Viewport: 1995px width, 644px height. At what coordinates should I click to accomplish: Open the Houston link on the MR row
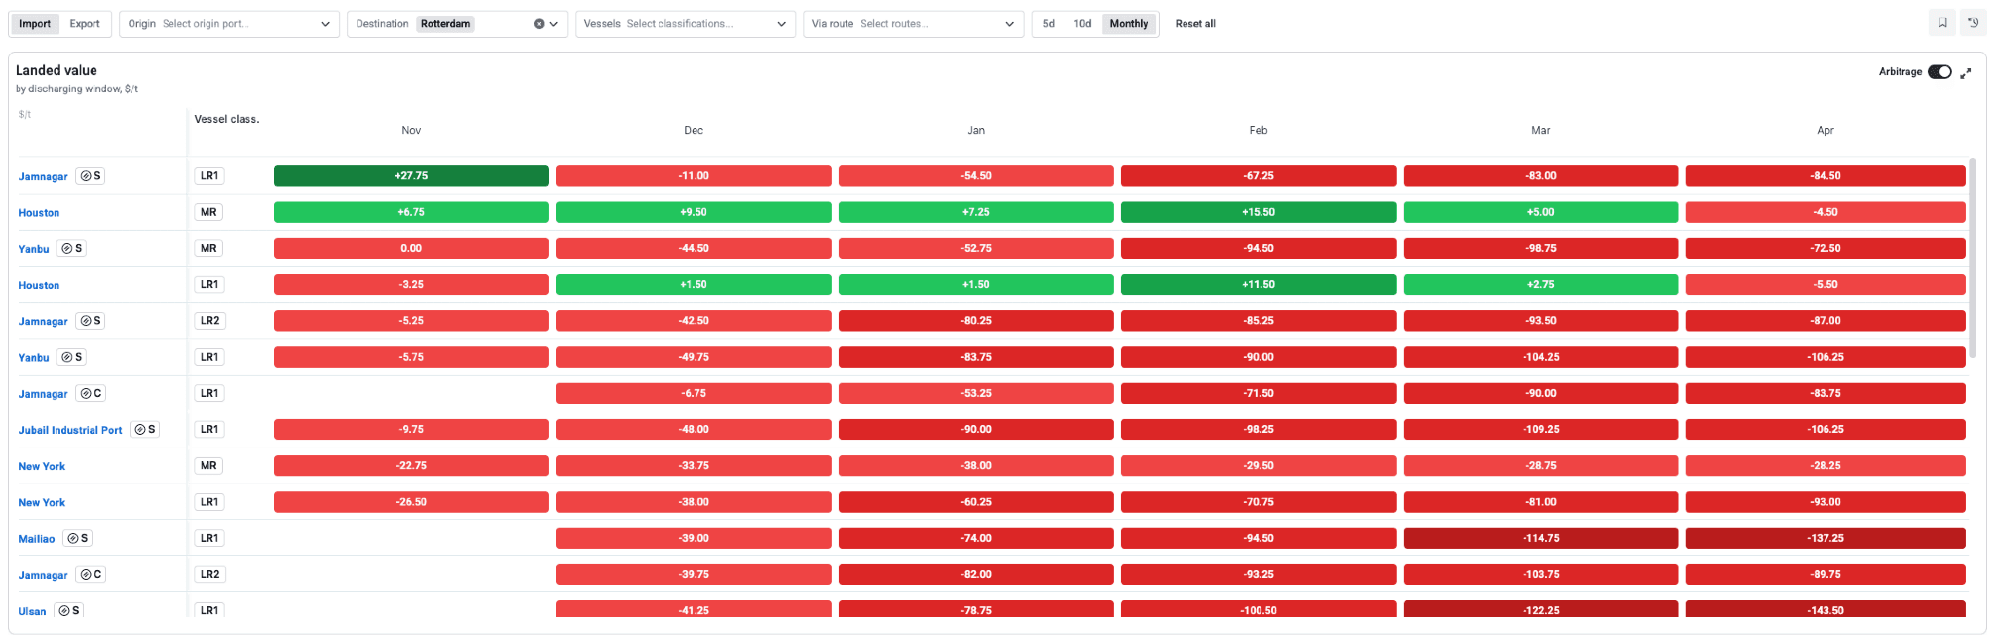(39, 212)
